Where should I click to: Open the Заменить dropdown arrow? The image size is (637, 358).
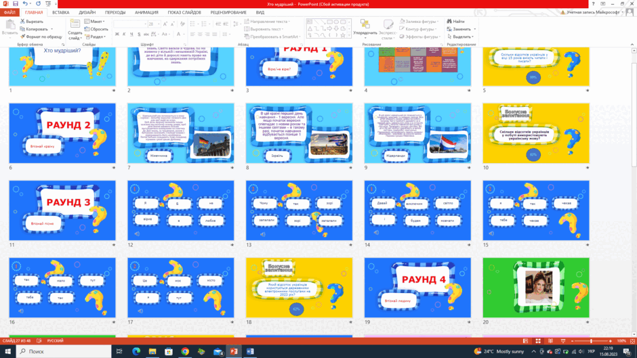coord(474,29)
